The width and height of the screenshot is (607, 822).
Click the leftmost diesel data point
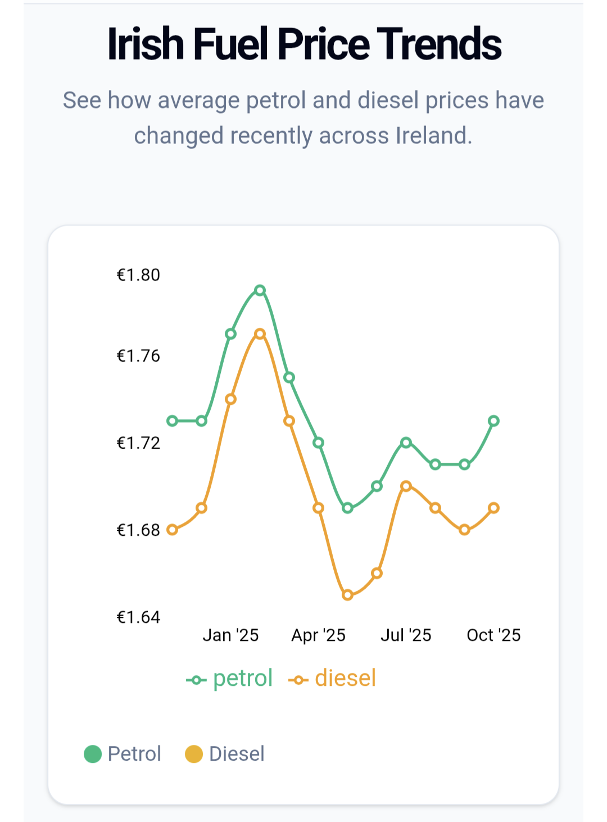coord(173,530)
